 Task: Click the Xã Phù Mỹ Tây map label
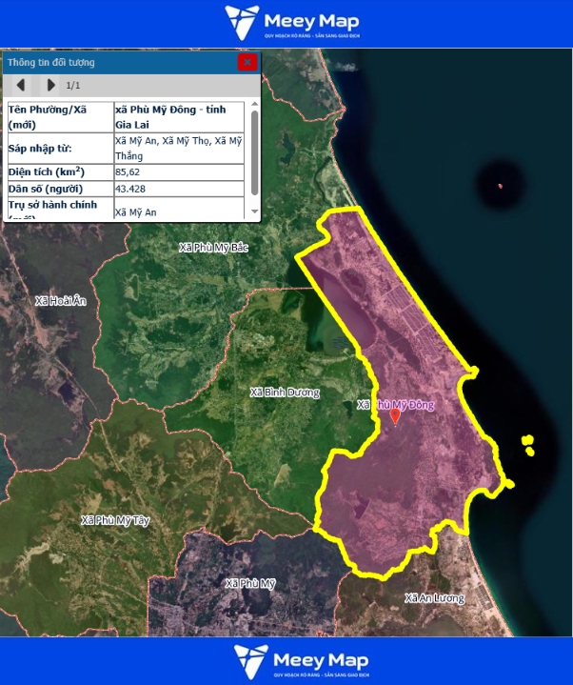pos(116,521)
